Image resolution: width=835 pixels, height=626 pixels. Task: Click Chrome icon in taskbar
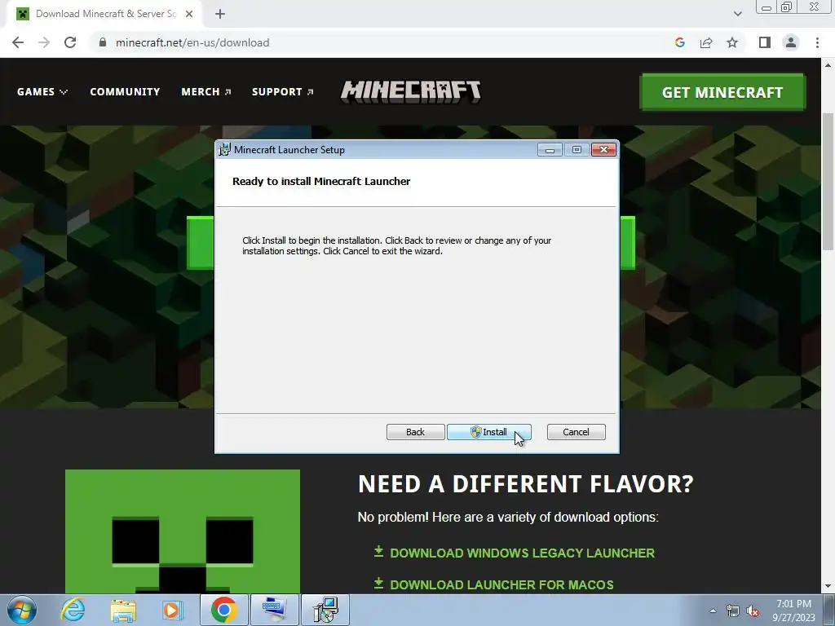click(223, 610)
